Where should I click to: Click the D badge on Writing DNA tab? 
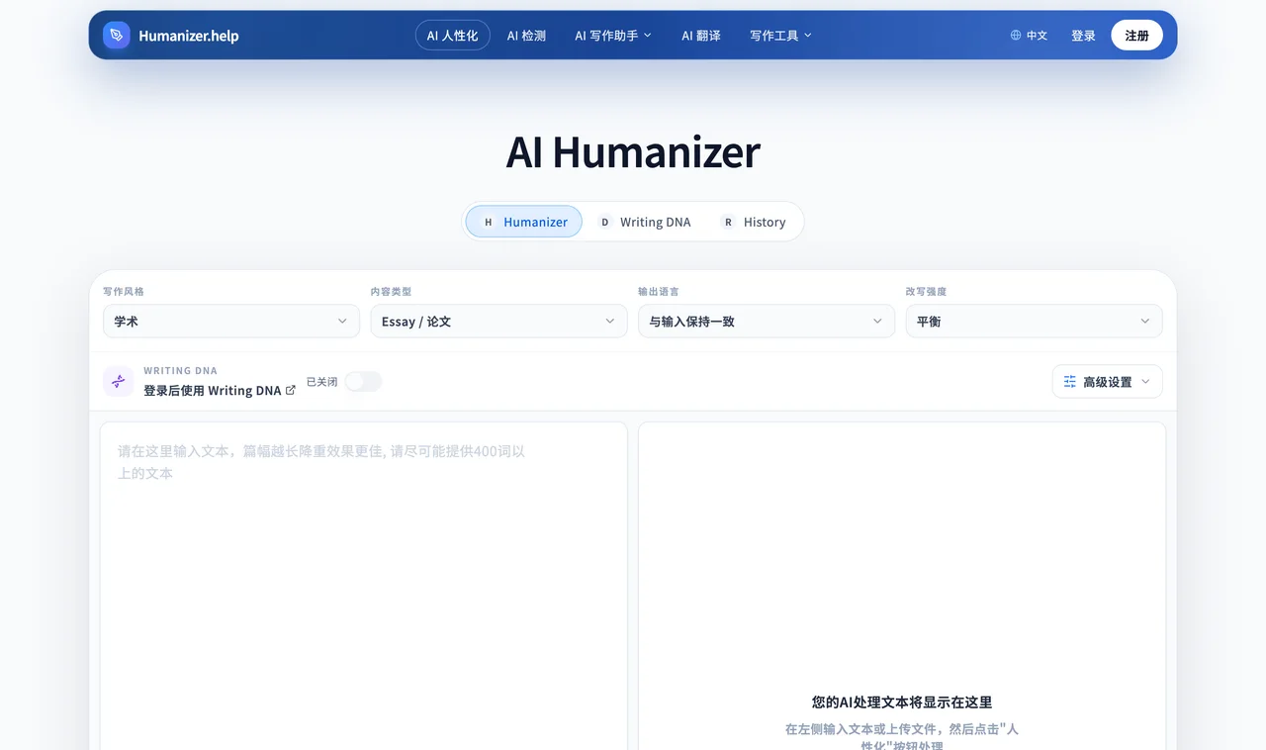tap(605, 222)
